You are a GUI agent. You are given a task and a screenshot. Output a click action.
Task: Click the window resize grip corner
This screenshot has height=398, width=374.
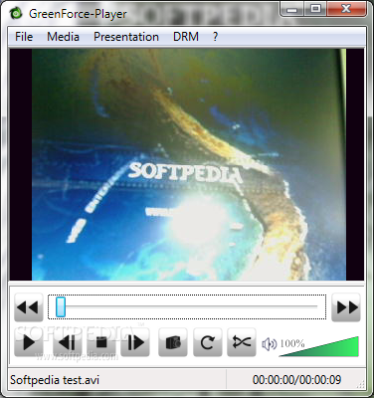pyautogui.click(x=360, y=384)
